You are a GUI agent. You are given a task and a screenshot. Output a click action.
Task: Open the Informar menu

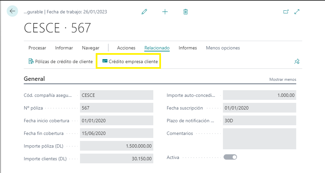point(64,48)
